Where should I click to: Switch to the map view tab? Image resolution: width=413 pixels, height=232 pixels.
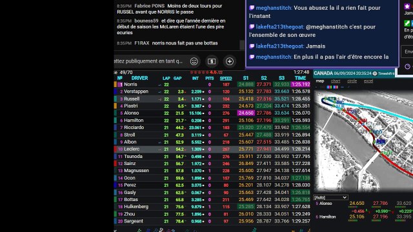tap(320, 81)
